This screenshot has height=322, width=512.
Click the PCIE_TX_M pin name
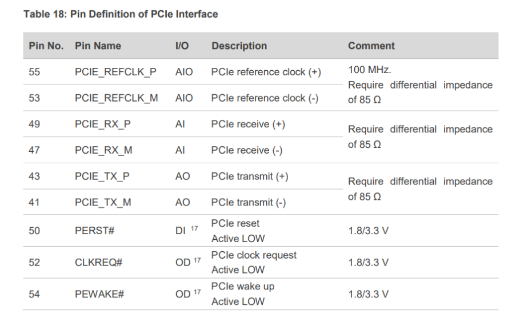coord(103,202)
